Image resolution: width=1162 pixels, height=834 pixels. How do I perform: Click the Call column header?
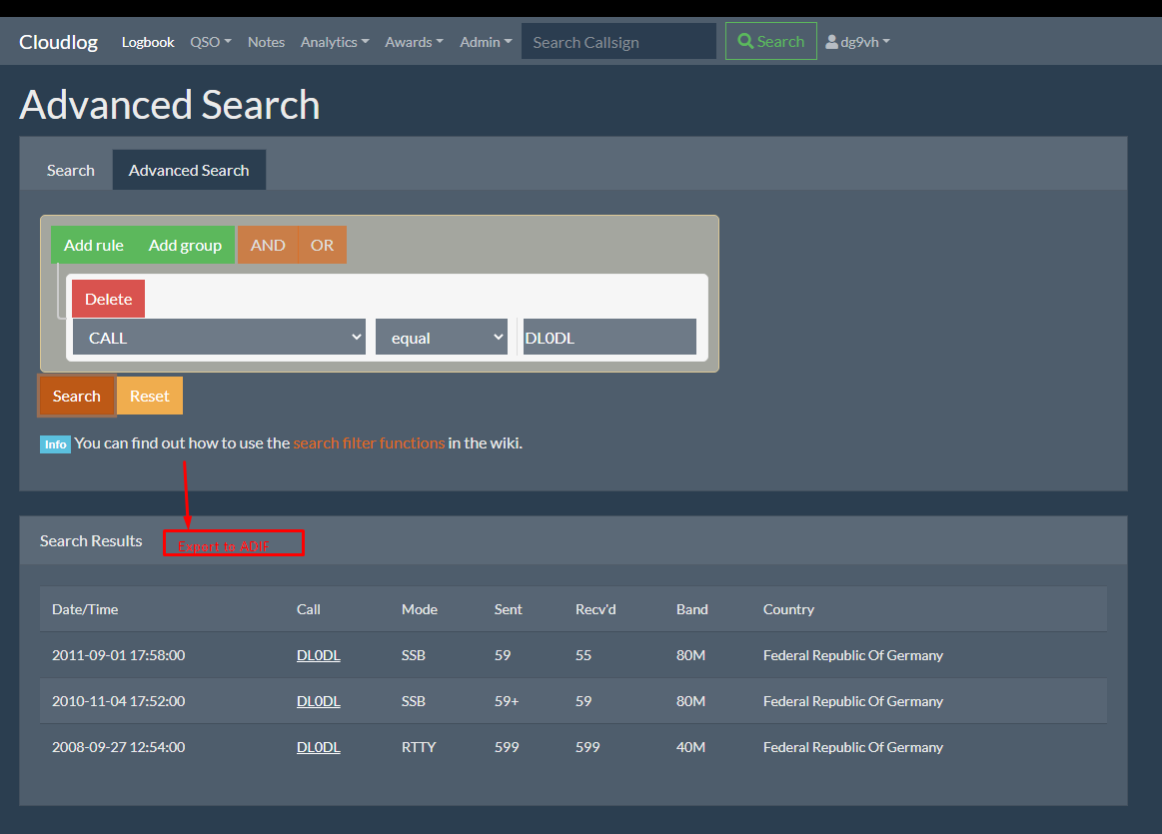pos(309,609)
